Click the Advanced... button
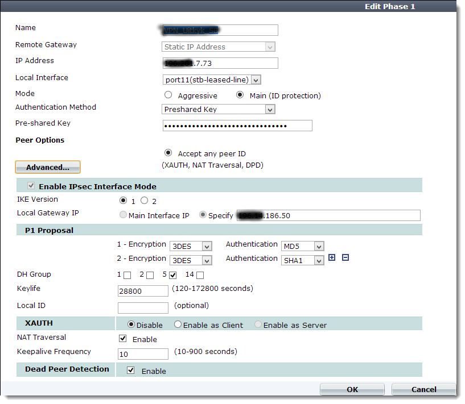Image resolution: width=465 pixels, height=404 pixels. pos(48,167)
